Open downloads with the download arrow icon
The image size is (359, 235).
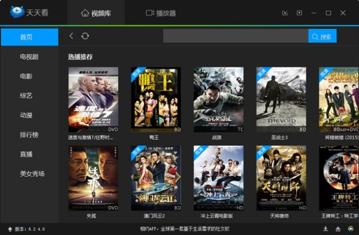point(326,229)
